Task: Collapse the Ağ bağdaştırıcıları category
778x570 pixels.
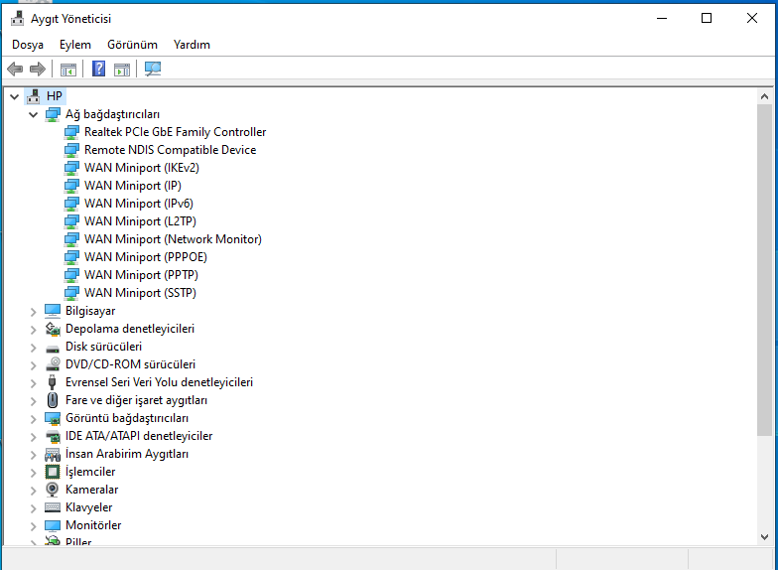Action: [x=34, y=115]
